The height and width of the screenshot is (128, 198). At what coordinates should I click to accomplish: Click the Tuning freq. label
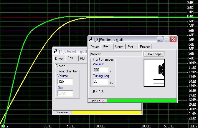(102, 76)
